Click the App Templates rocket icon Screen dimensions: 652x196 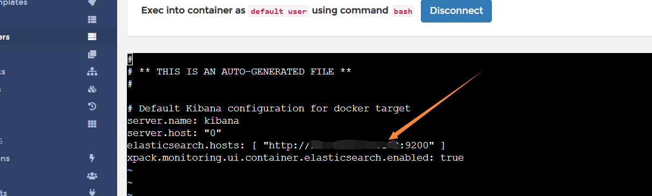coord(92,3)
